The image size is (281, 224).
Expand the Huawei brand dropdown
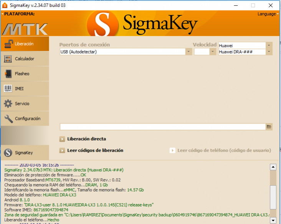coord(269,46)
